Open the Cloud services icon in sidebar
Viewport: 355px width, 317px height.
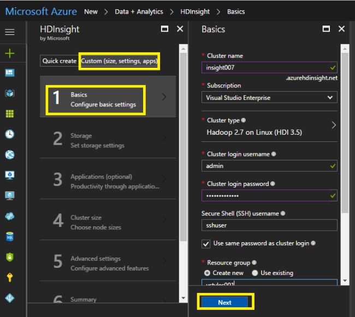pos(10,216)
